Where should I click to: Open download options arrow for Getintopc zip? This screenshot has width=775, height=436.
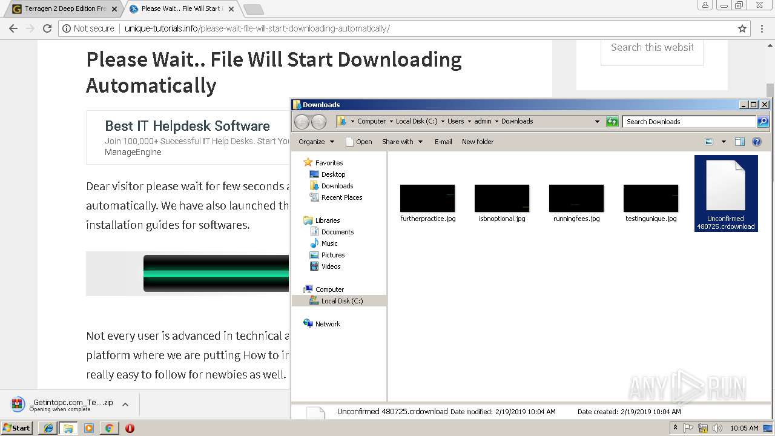click(125, 405)
